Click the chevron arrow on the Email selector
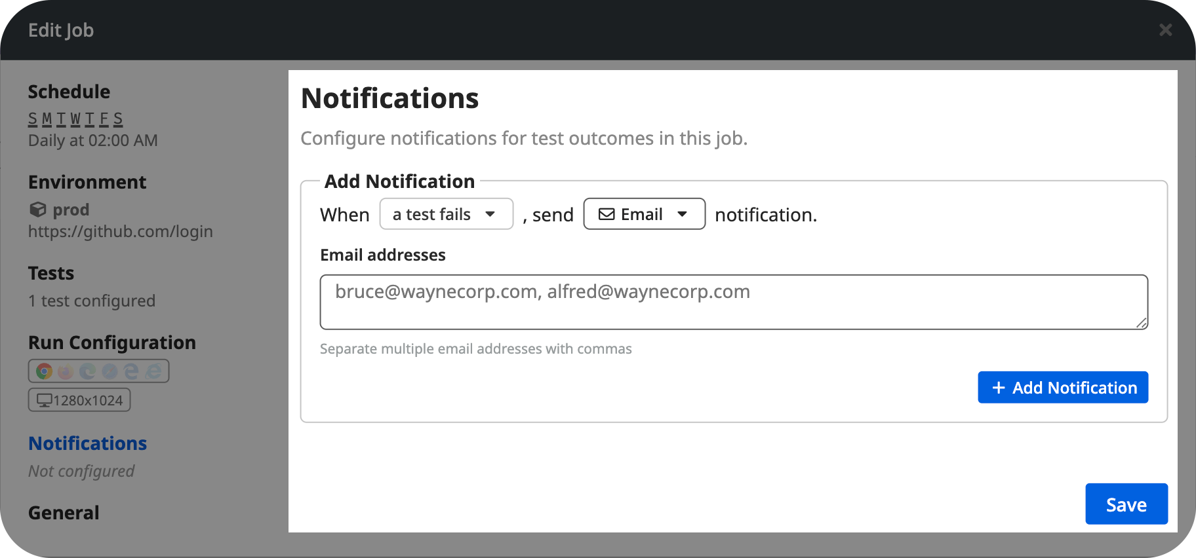The width and height of the screenshot is (1196, 558). [x=684, y=214]
